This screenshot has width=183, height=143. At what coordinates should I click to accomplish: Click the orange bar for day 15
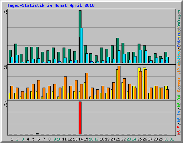click(87, 86)
